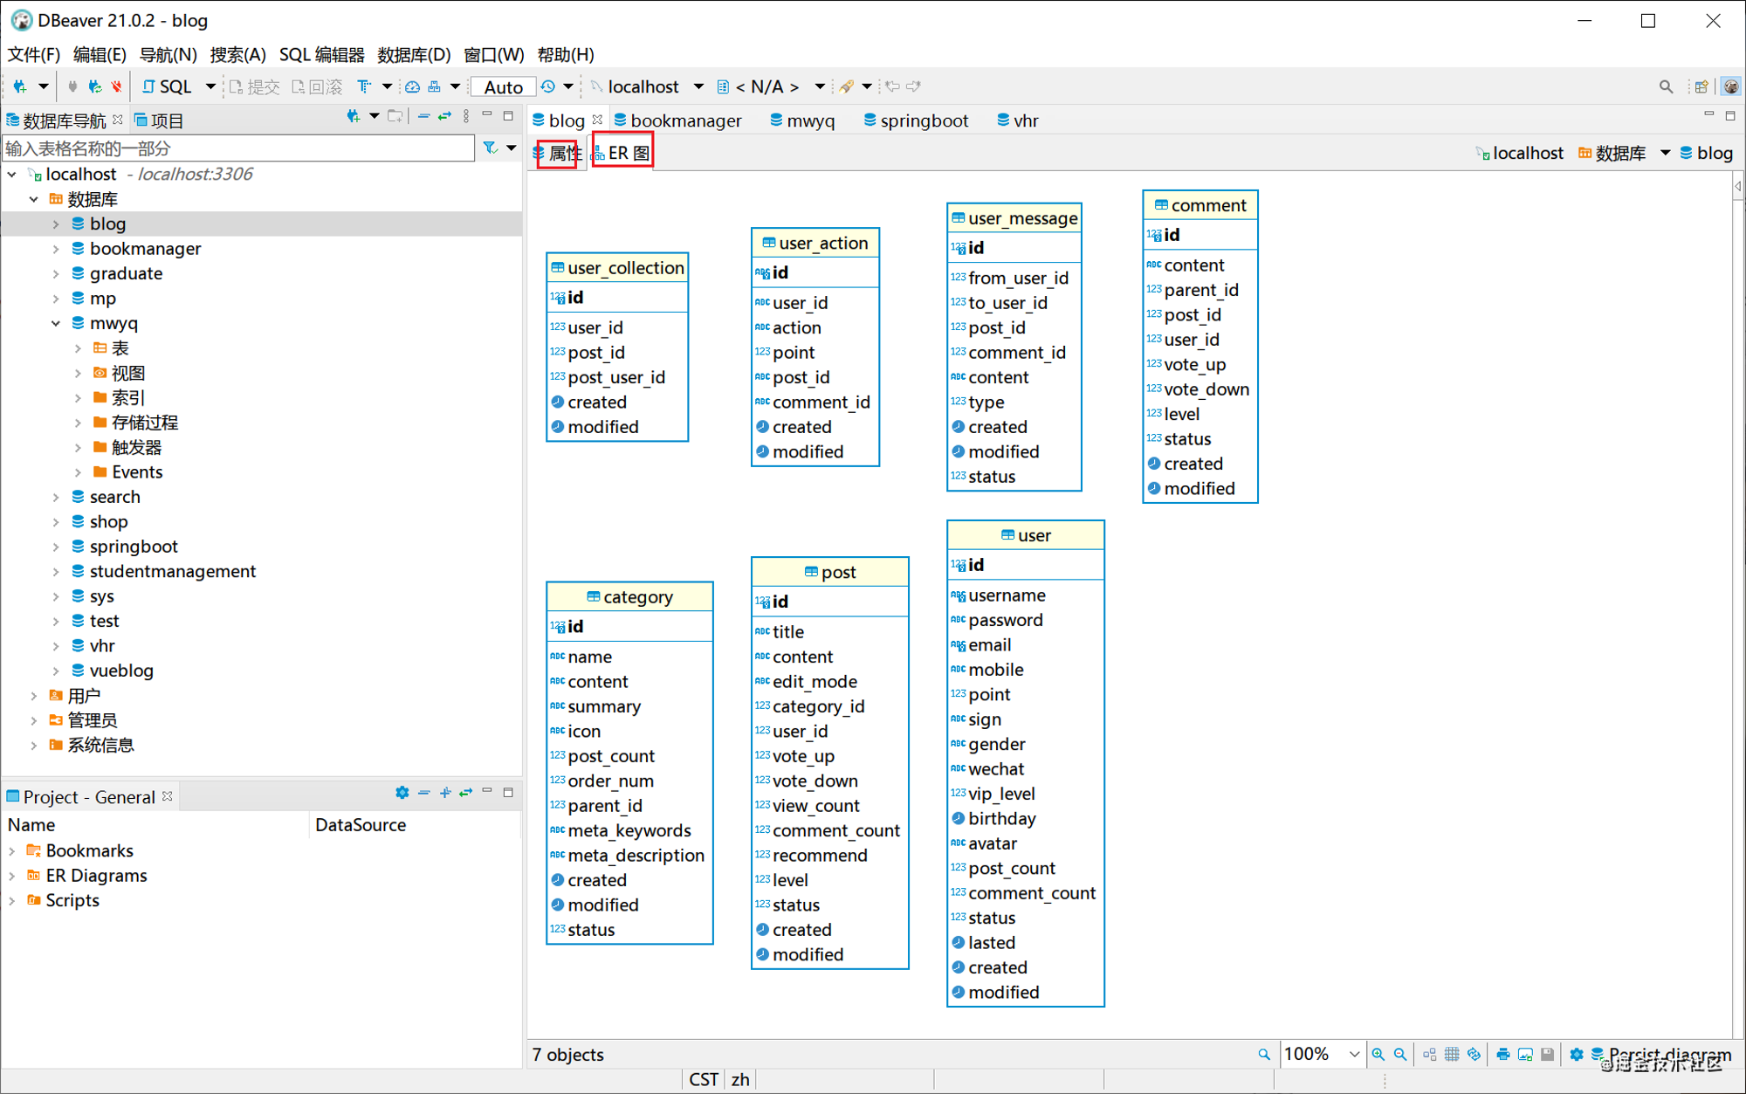Toggle the diagram grid display
Image resolution: width=1746 pixels, height=1094 pixels.
pyautogui.click(x=1452, y=1054)
